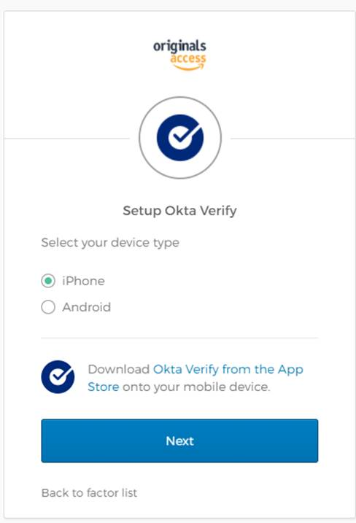Click the orange Amazon smile arrow
The height and width of the screenshot is (523, 356).
189,67
